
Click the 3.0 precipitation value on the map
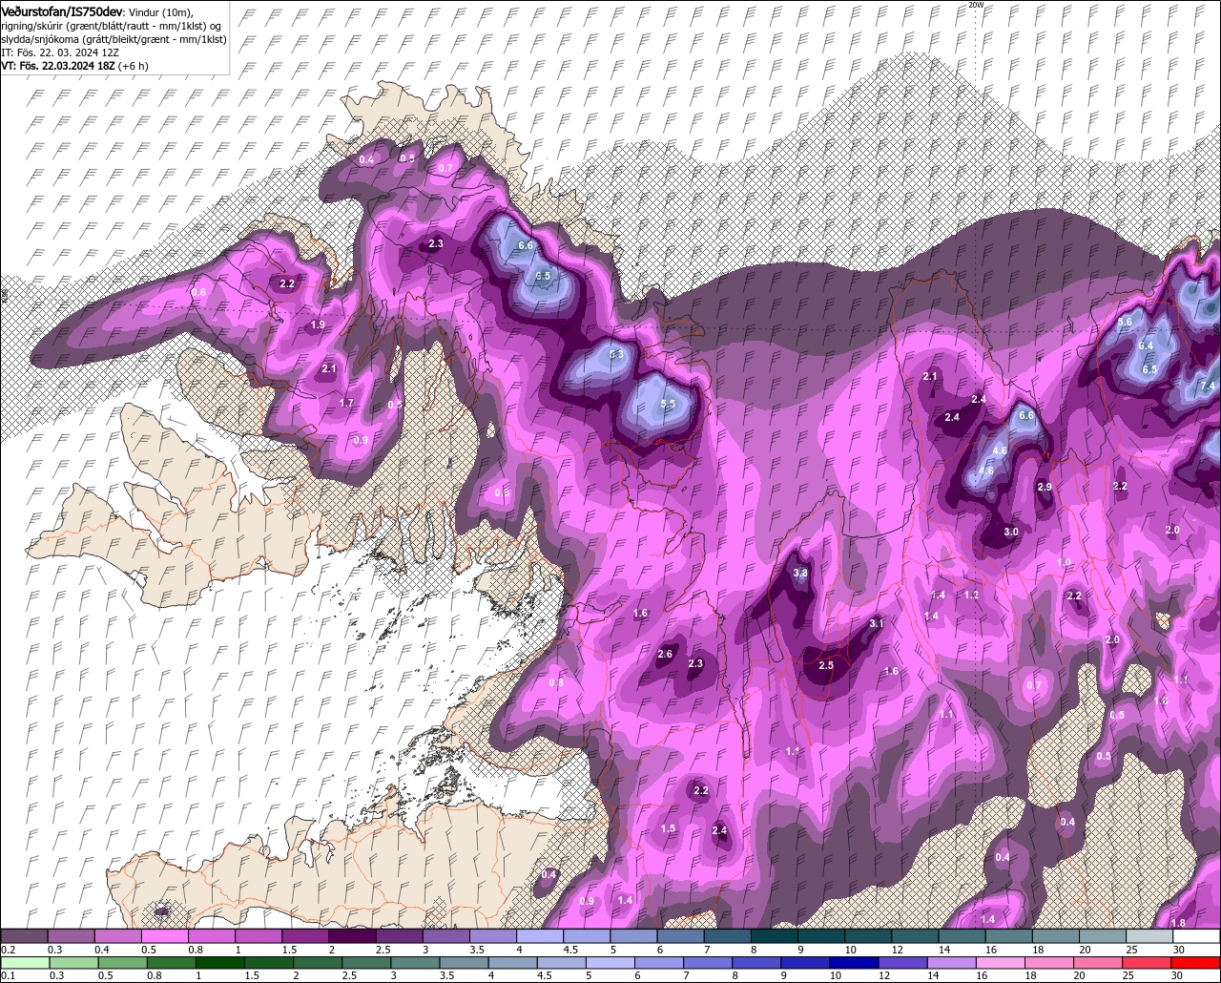1011,533
